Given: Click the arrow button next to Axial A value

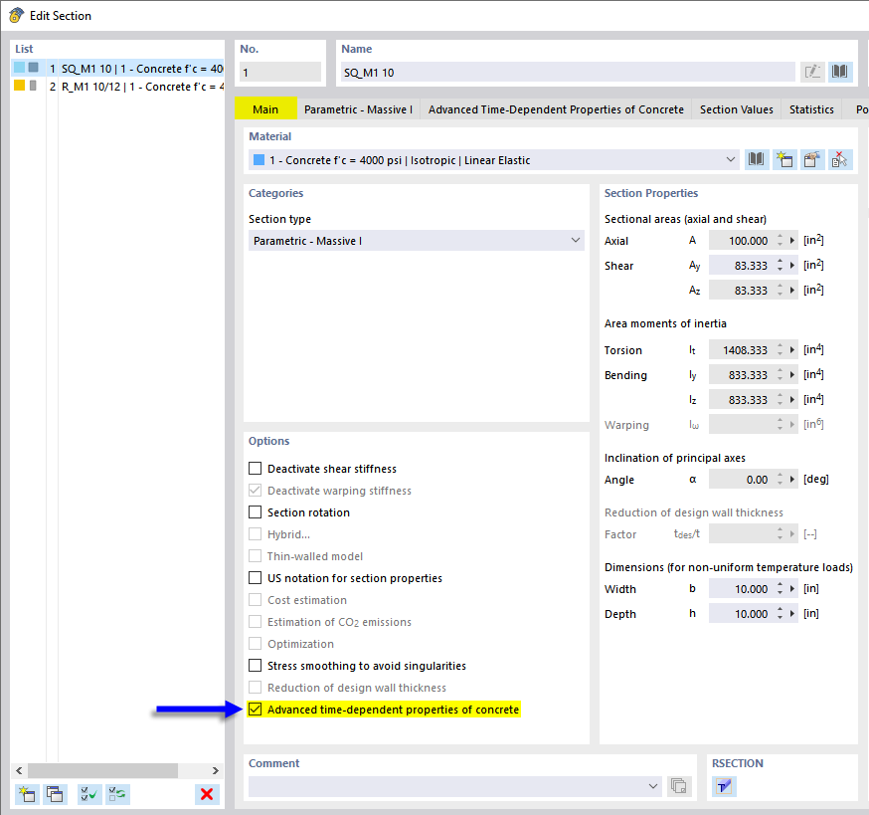Looking at the screenshot, I should 792,240.
